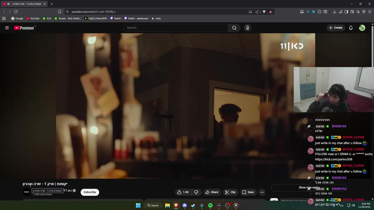Open OBS Studio from taskbar

(227, 205)
